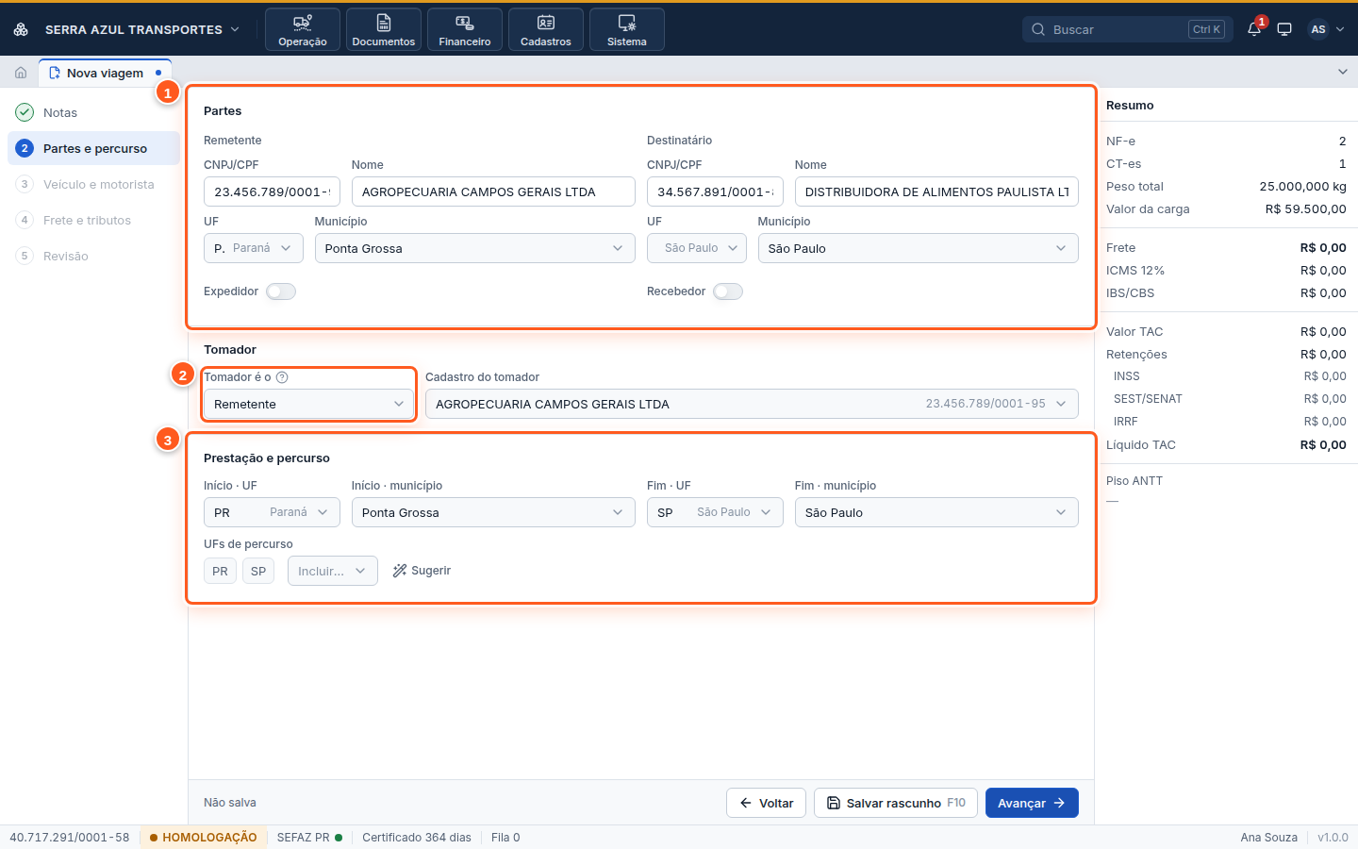Toggle the Expedidor switch

click(x=281, y=291)
